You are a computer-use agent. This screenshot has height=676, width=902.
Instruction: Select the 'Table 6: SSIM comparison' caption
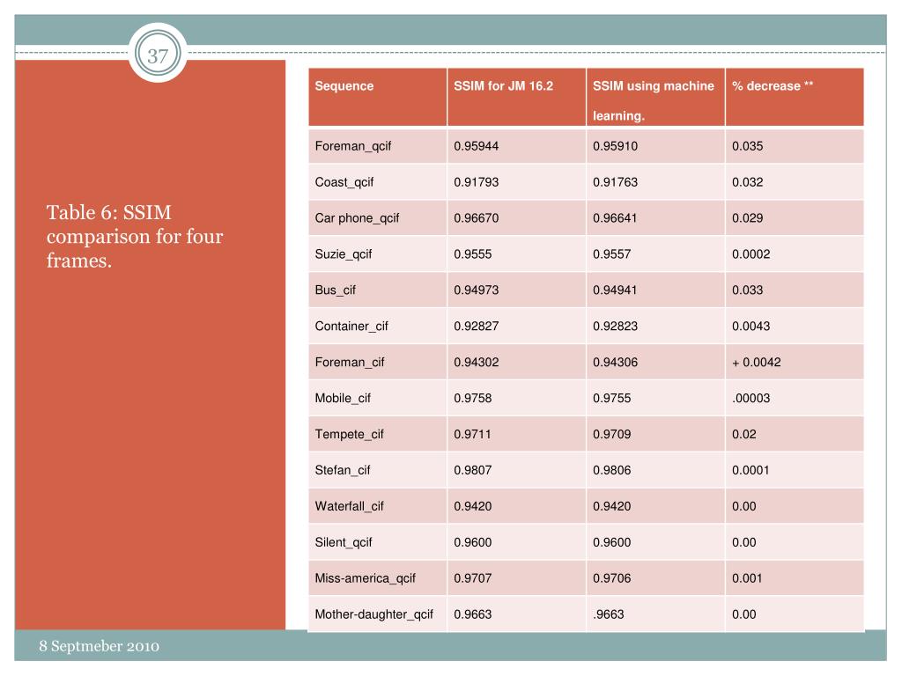[135, 236]
